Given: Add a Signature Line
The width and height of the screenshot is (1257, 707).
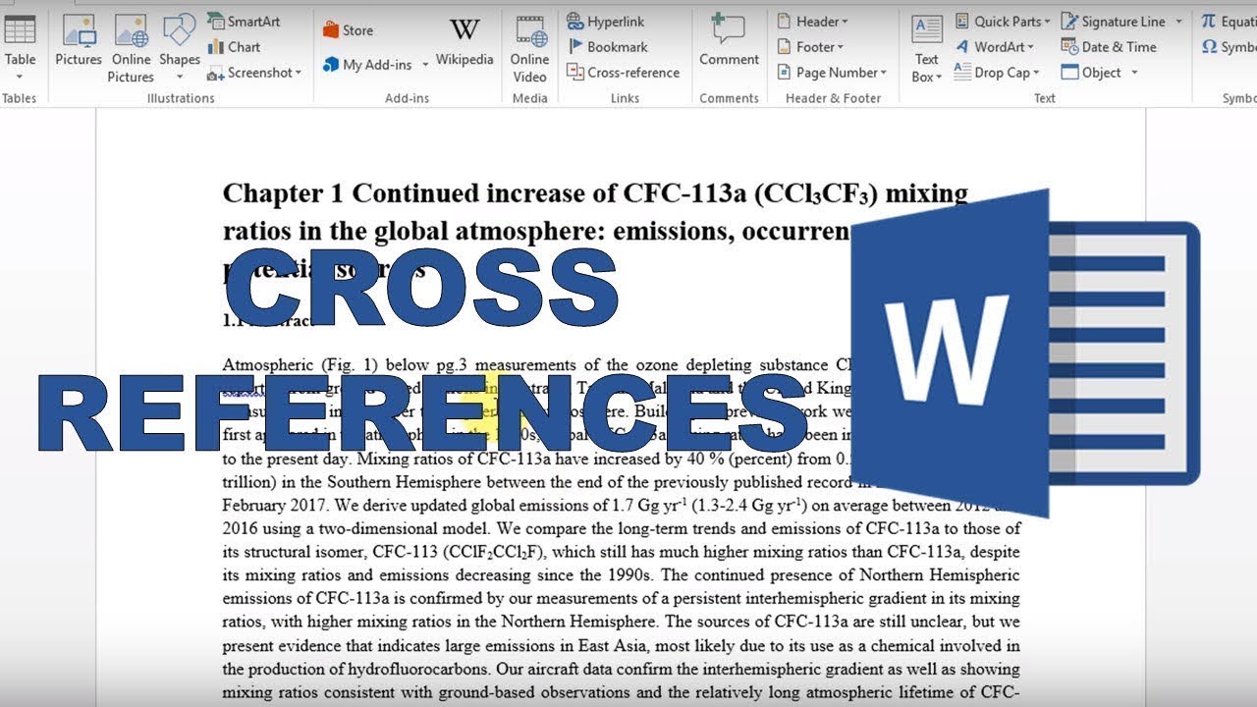Looking at the screenshot, I should click(x=1121, y=22).
